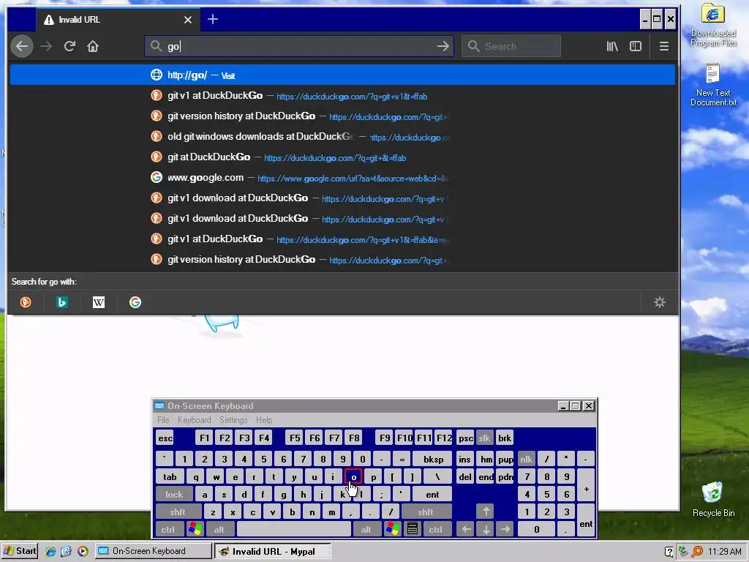Toggle the right shft key
The image size is (749, 562).
pos(425,512)
